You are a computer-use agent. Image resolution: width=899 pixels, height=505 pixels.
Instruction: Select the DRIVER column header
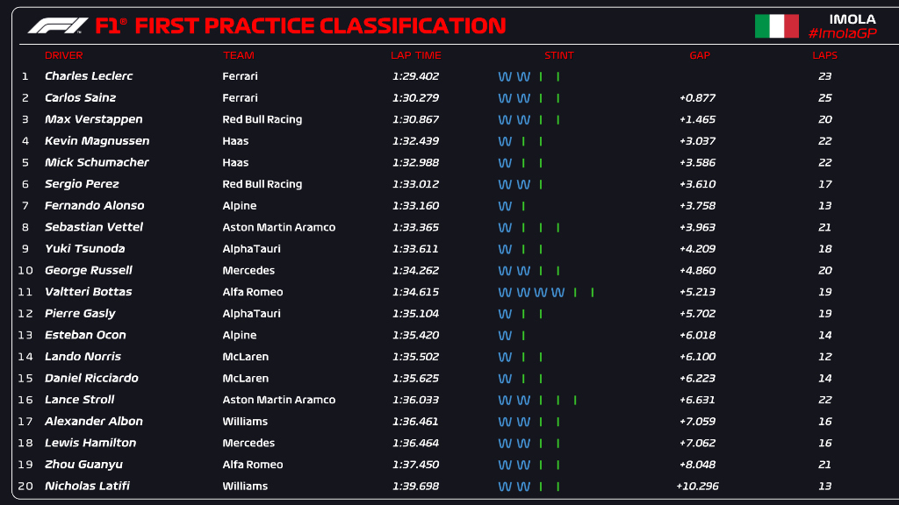click(63, 55)
